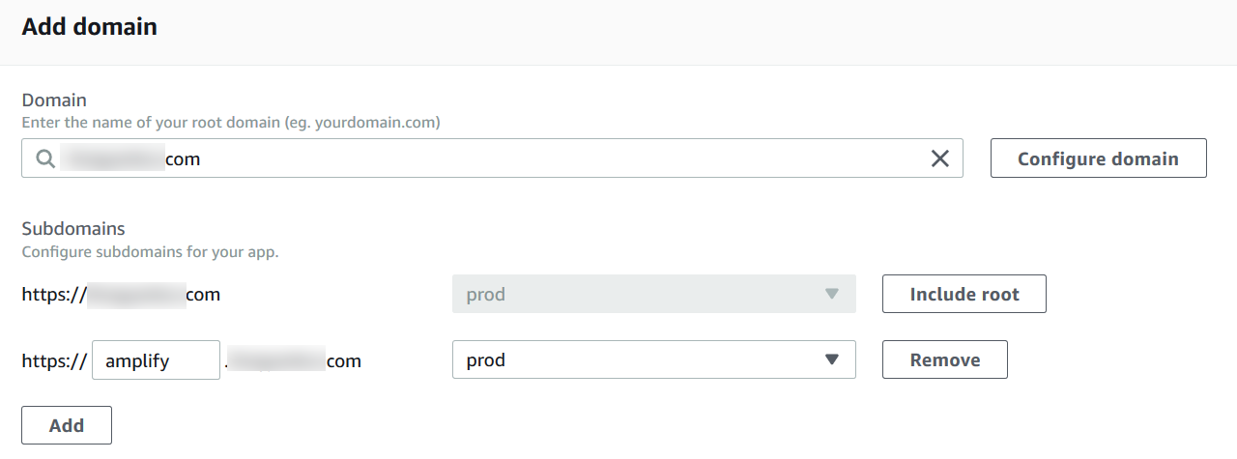This screenshot has width=1237, height=459.
Task: Remove the amplify subdomain entry
Action: (944, 359)
